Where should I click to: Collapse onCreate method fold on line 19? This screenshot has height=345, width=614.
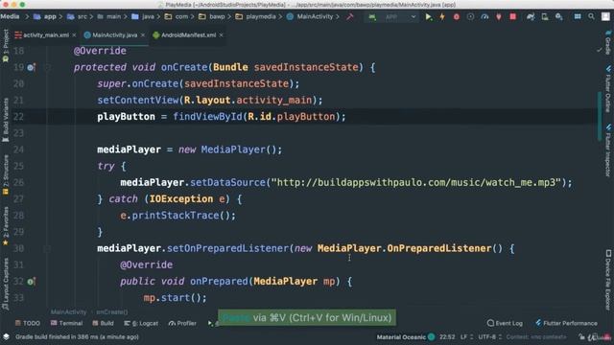coord(47,67)
